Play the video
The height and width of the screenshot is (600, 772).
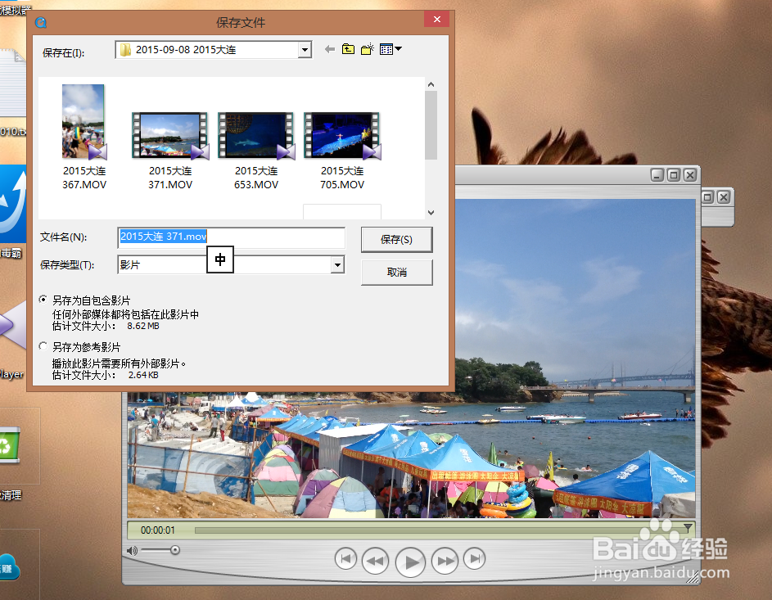pos(410,562)
